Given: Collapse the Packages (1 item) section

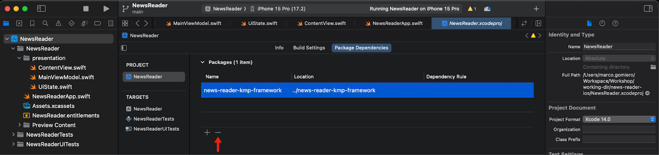Looking at the screenshot, I should 202,62.
